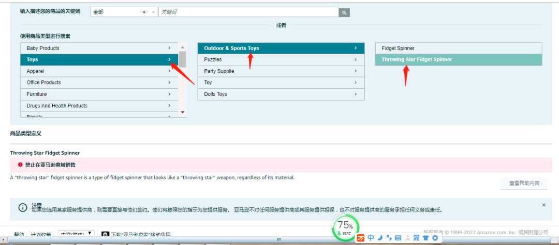Open the gear settings icon on IME bar
This screenshot has width=559, height=245.
(x=435, y=238)
